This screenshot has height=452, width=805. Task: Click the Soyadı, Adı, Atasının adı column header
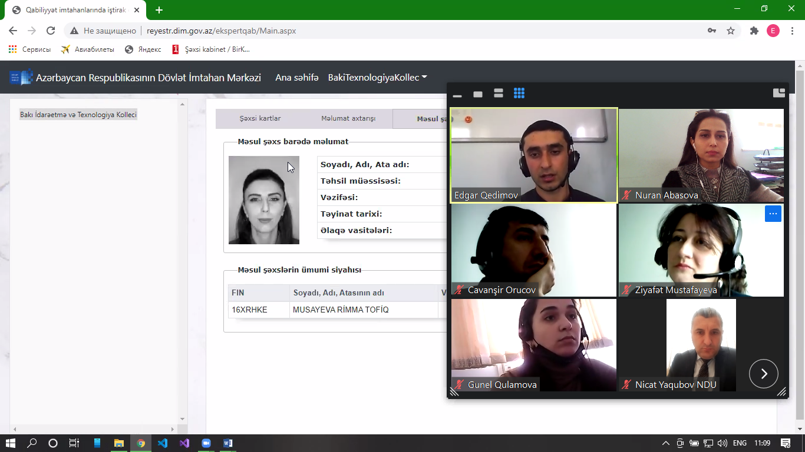pos(364,293)
